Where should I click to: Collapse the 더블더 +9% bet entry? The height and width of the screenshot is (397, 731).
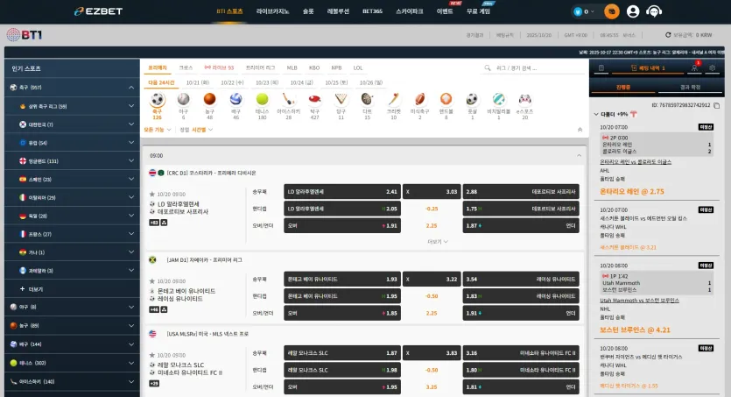coord(596,114)
